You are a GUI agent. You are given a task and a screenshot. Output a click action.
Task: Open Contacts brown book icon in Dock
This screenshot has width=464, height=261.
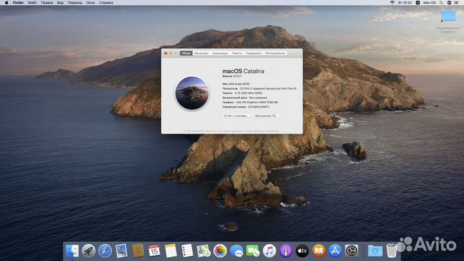[x=138, y=251]
